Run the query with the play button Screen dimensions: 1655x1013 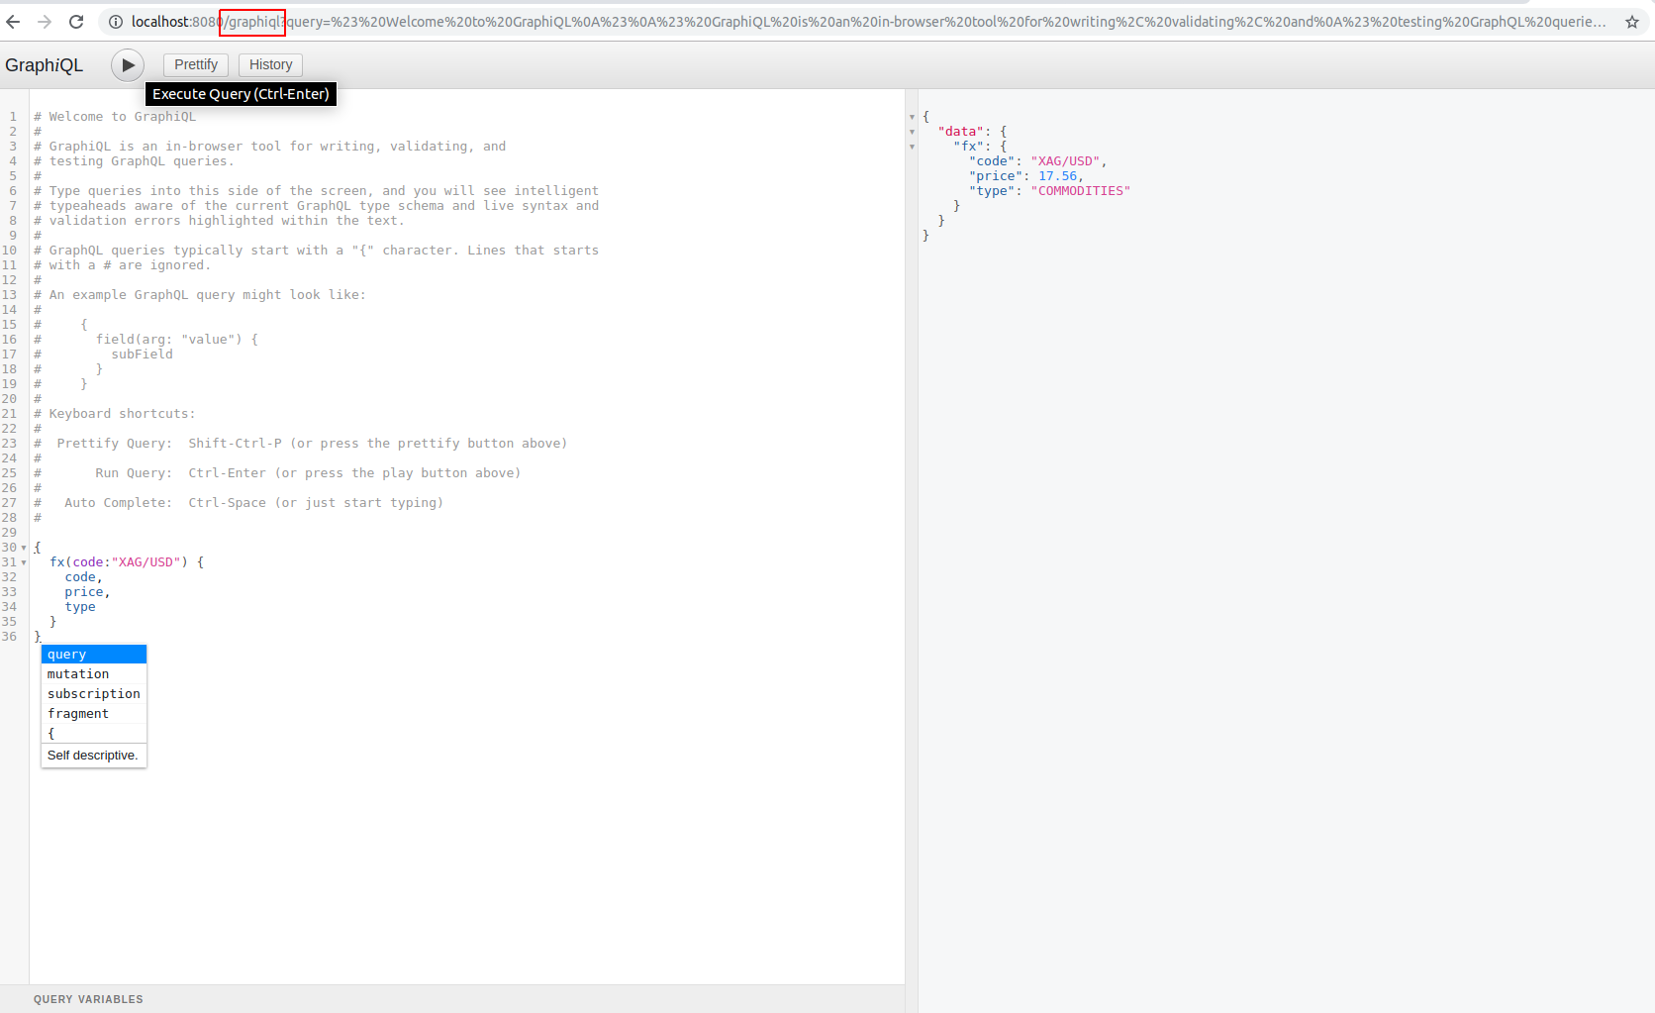coord(127,64)
